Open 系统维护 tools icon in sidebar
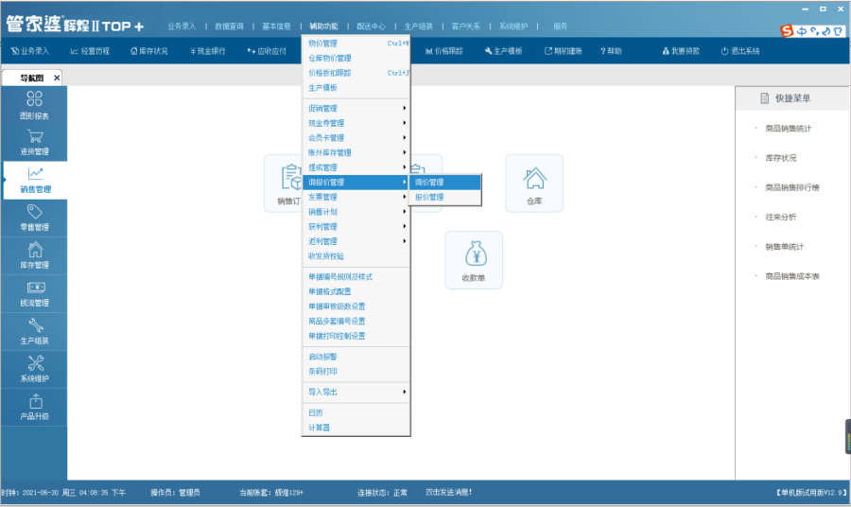This screenshot has width=851, height=507. pyautogui.click(x=34, y=369)
